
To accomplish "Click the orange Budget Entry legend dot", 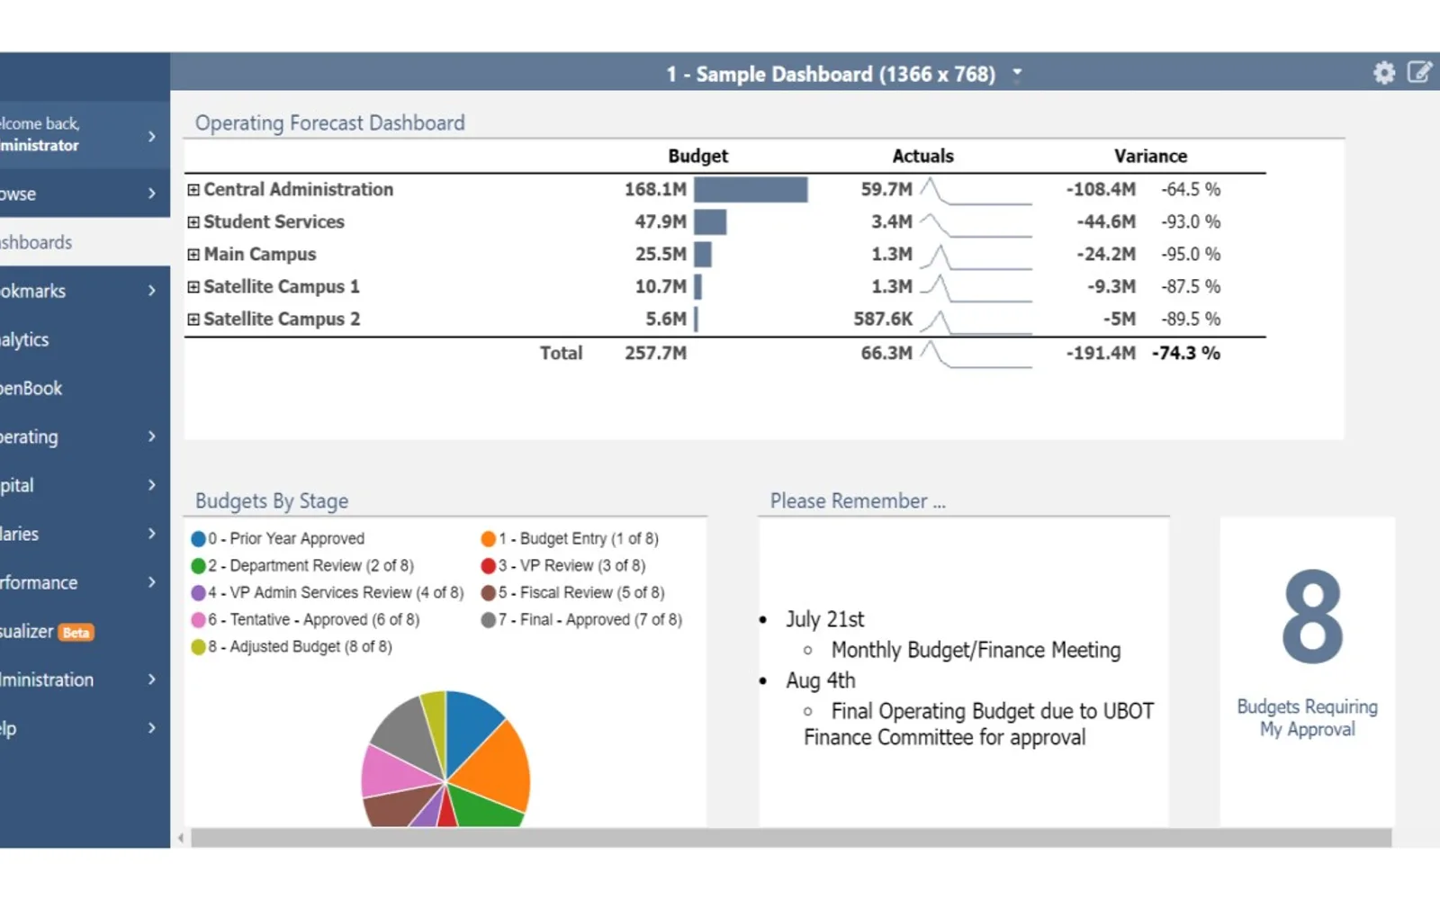I will click(x=489, y=539).
